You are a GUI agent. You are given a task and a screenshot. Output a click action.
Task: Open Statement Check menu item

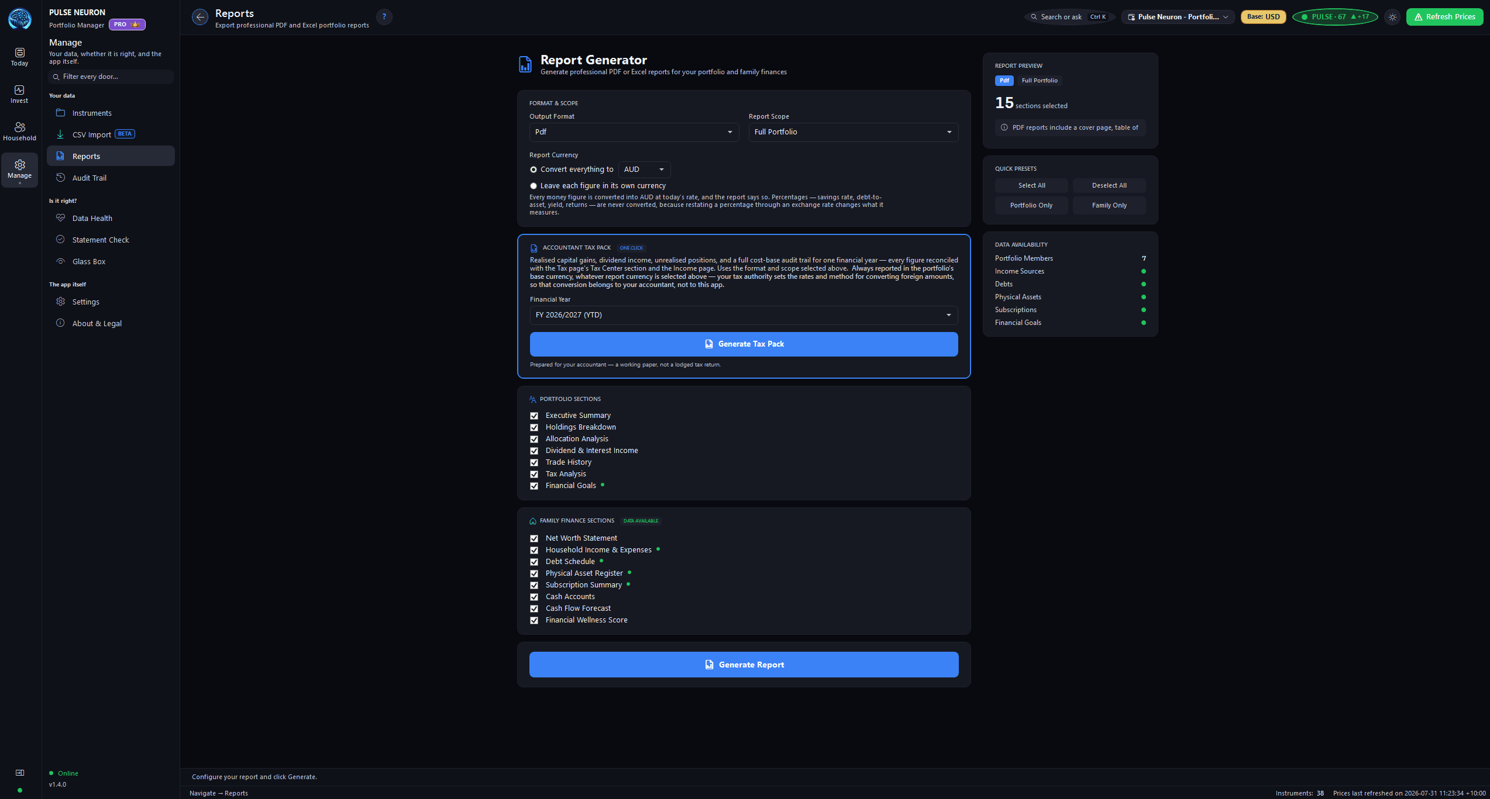[111, 240]
